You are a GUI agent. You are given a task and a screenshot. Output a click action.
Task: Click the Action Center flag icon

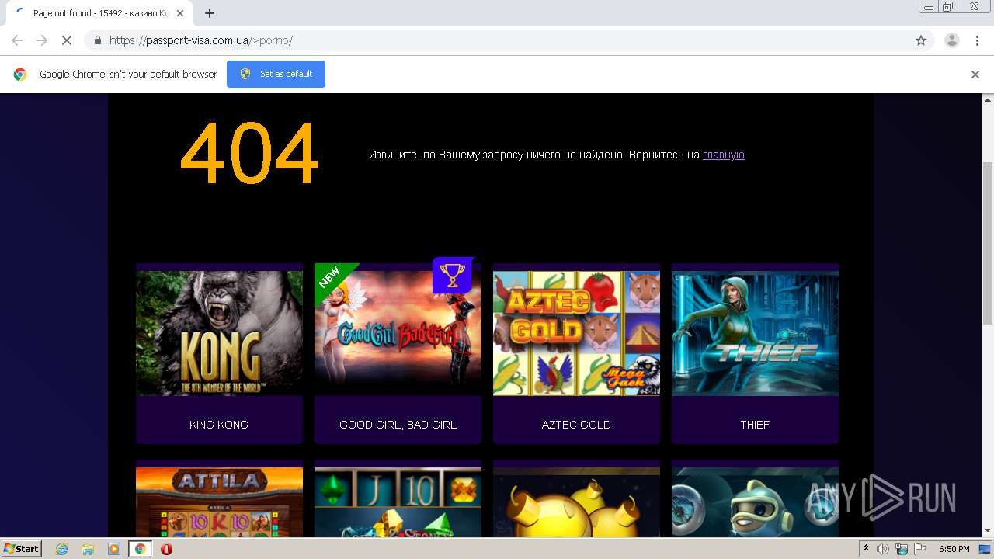(x=920, y=549)
